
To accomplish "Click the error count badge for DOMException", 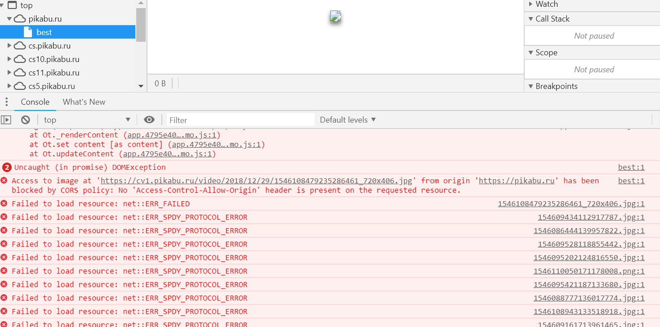I will point(7,168).
